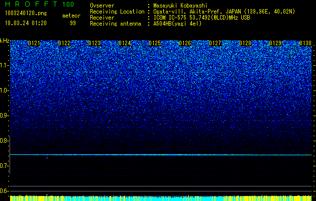Click the 0124 time marker

(x=125, y=43)
